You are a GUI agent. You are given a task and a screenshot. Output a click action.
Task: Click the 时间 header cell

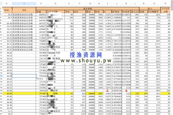pyautogui.click(x=7, y=10)
